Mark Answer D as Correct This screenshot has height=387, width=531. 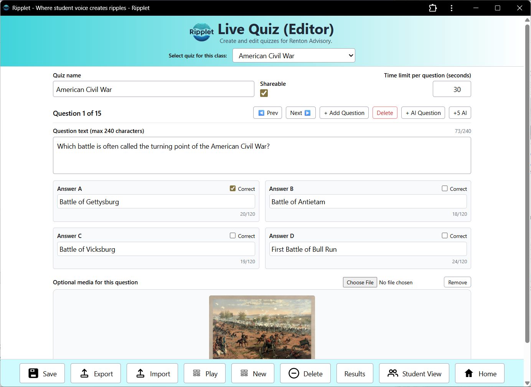pos(445,235)
